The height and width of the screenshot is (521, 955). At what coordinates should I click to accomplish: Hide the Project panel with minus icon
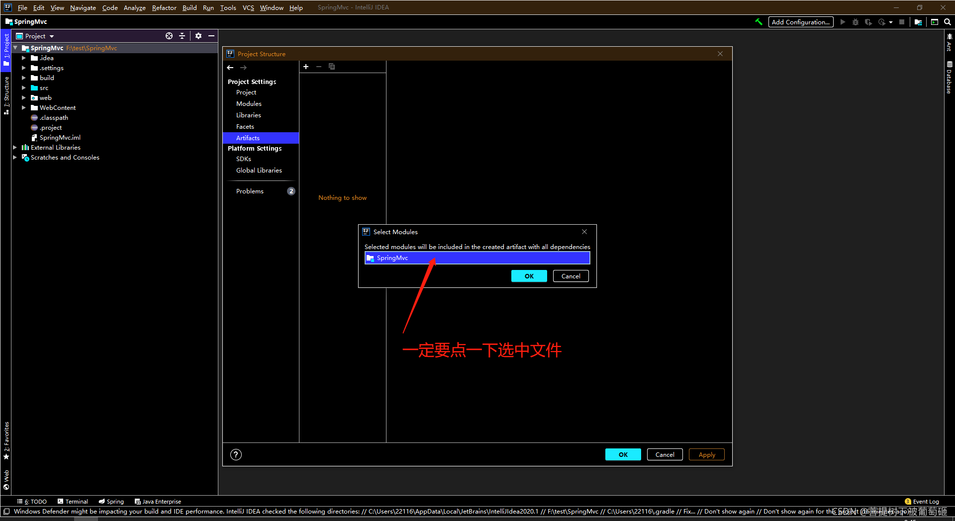tap(211, 36)
